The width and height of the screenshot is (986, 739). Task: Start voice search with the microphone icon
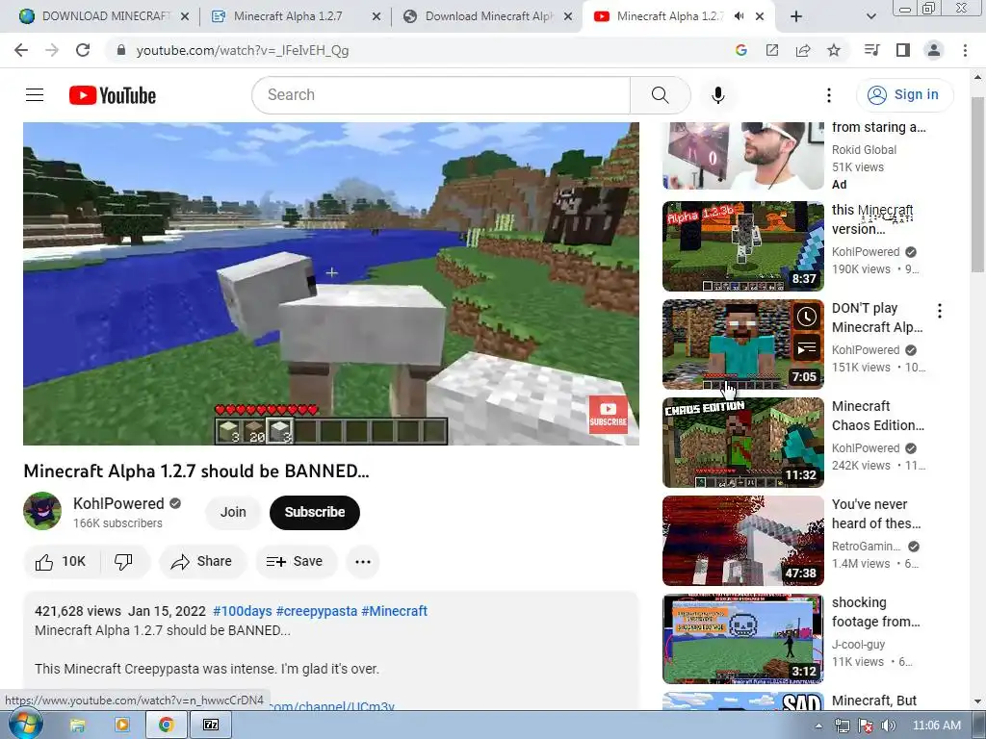(717, 95)
